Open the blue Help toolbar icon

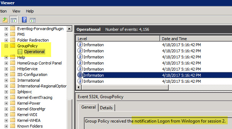tap(24, 20)
